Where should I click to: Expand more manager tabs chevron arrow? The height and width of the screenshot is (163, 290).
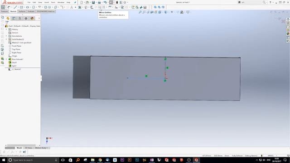pyautogui.click(x=39, y=18)
